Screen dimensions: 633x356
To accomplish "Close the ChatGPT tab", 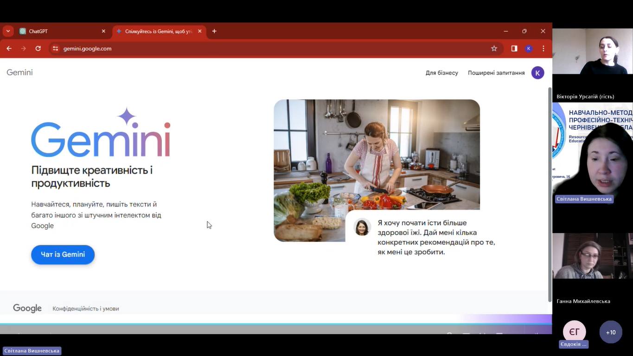I will [103, 31].
